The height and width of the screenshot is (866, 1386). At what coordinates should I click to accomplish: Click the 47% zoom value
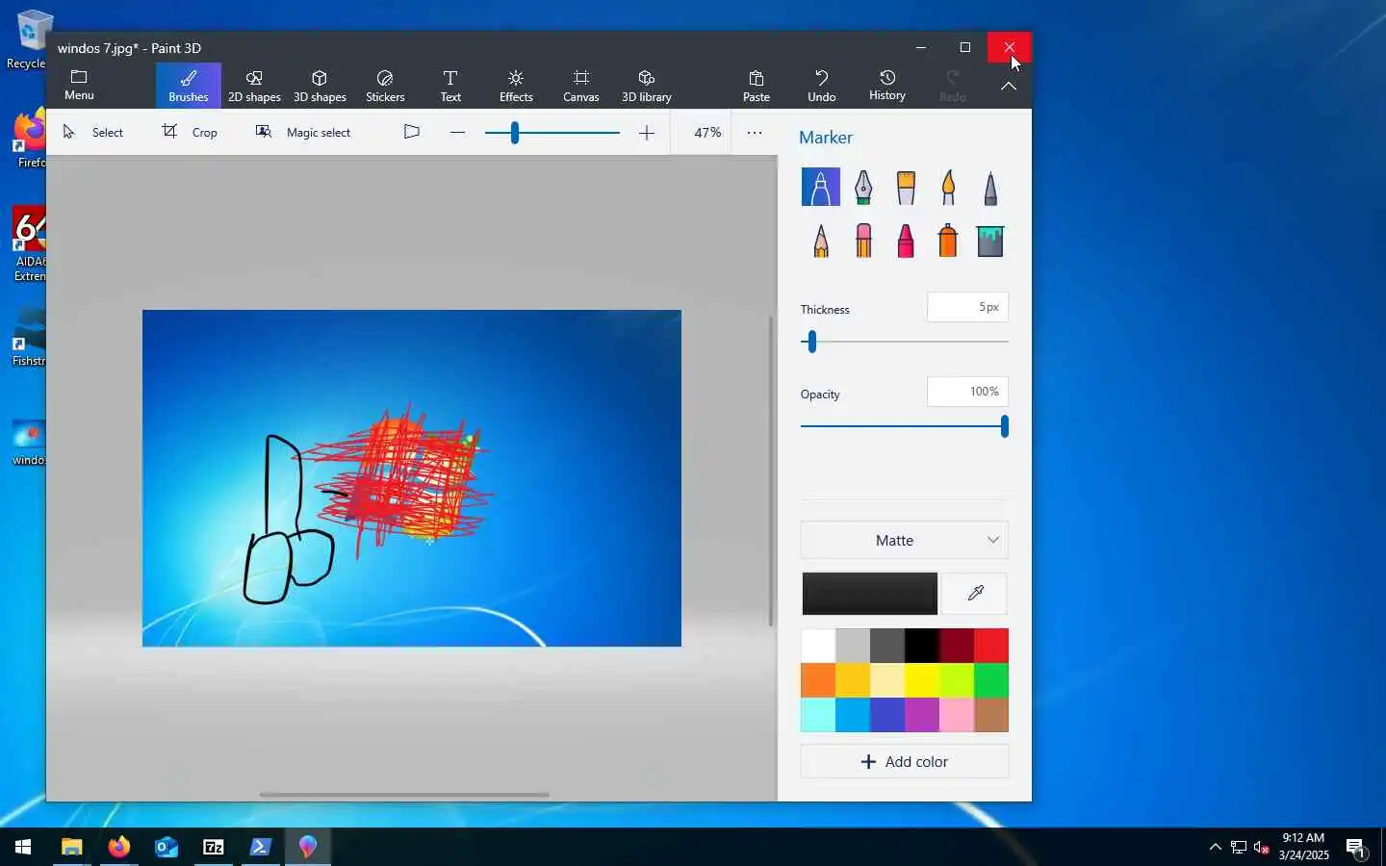tap(707, 133)
